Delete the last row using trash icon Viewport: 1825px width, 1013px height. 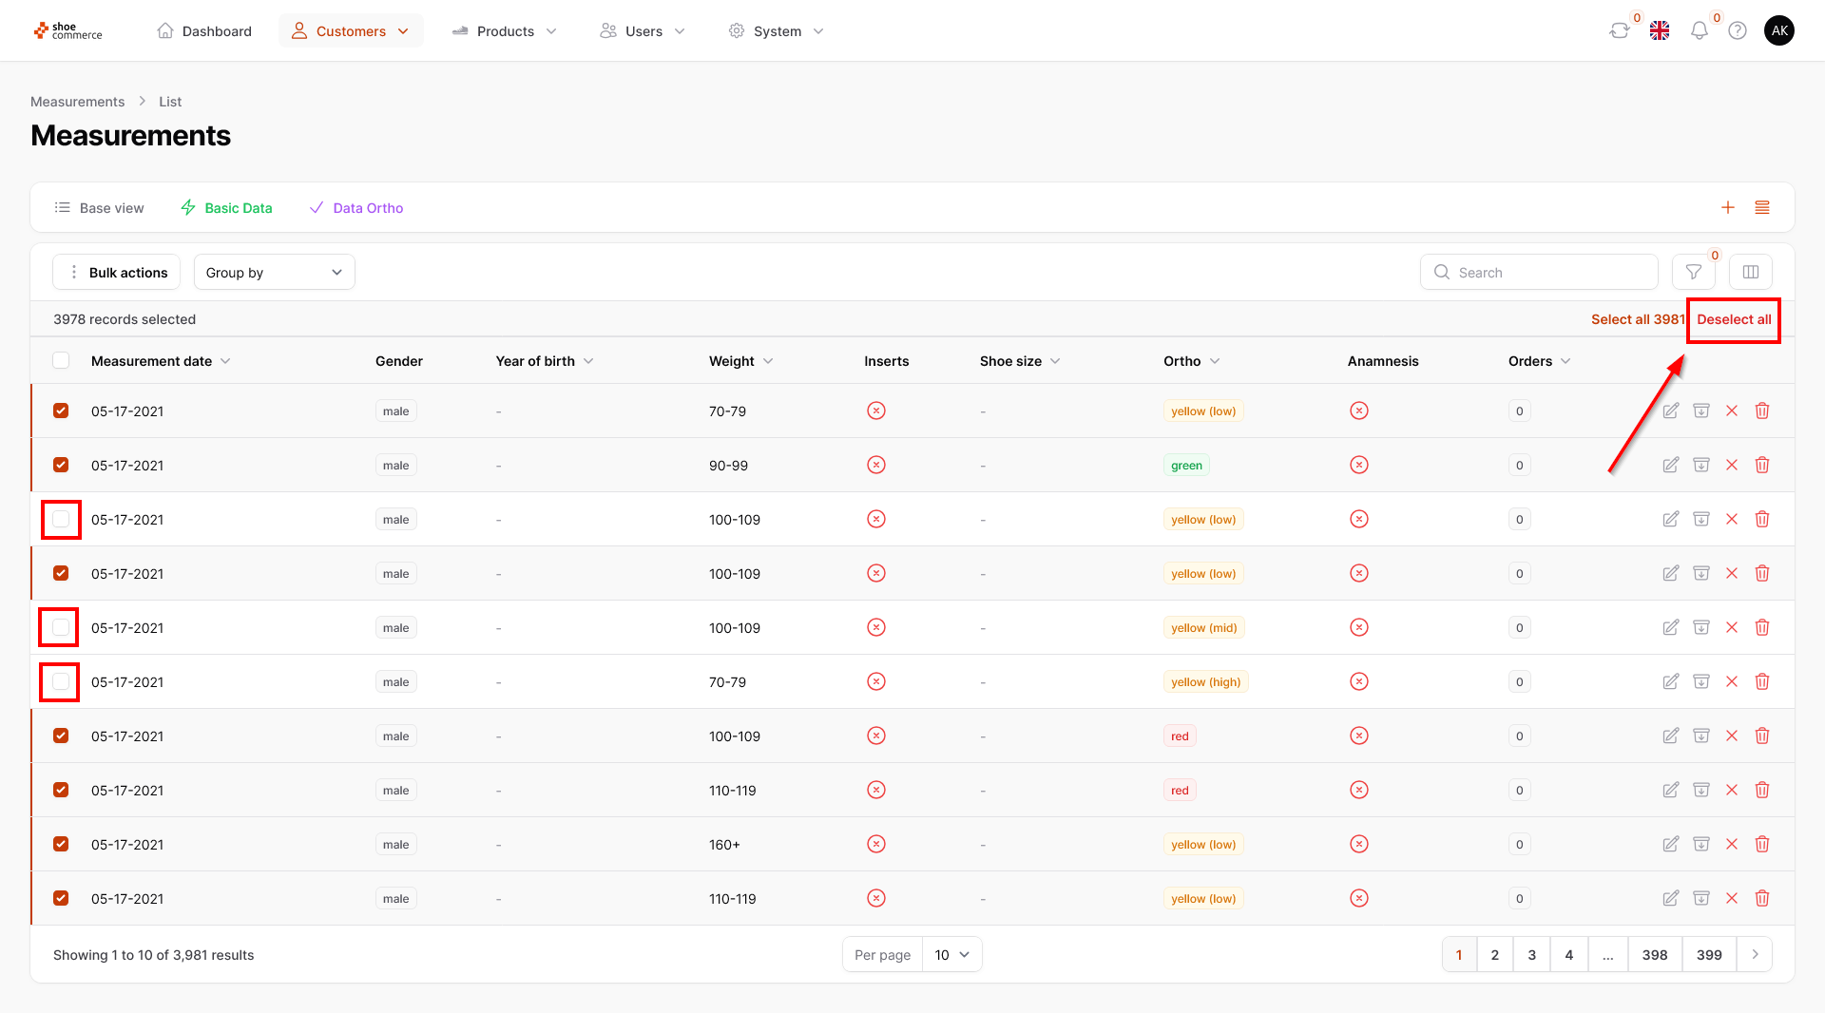click(1761, 899)
